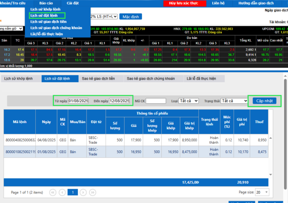Choose Lịch sử khớp lệnh menu entry
This screenshot has height=203, width=288.
tap(45, 9)
